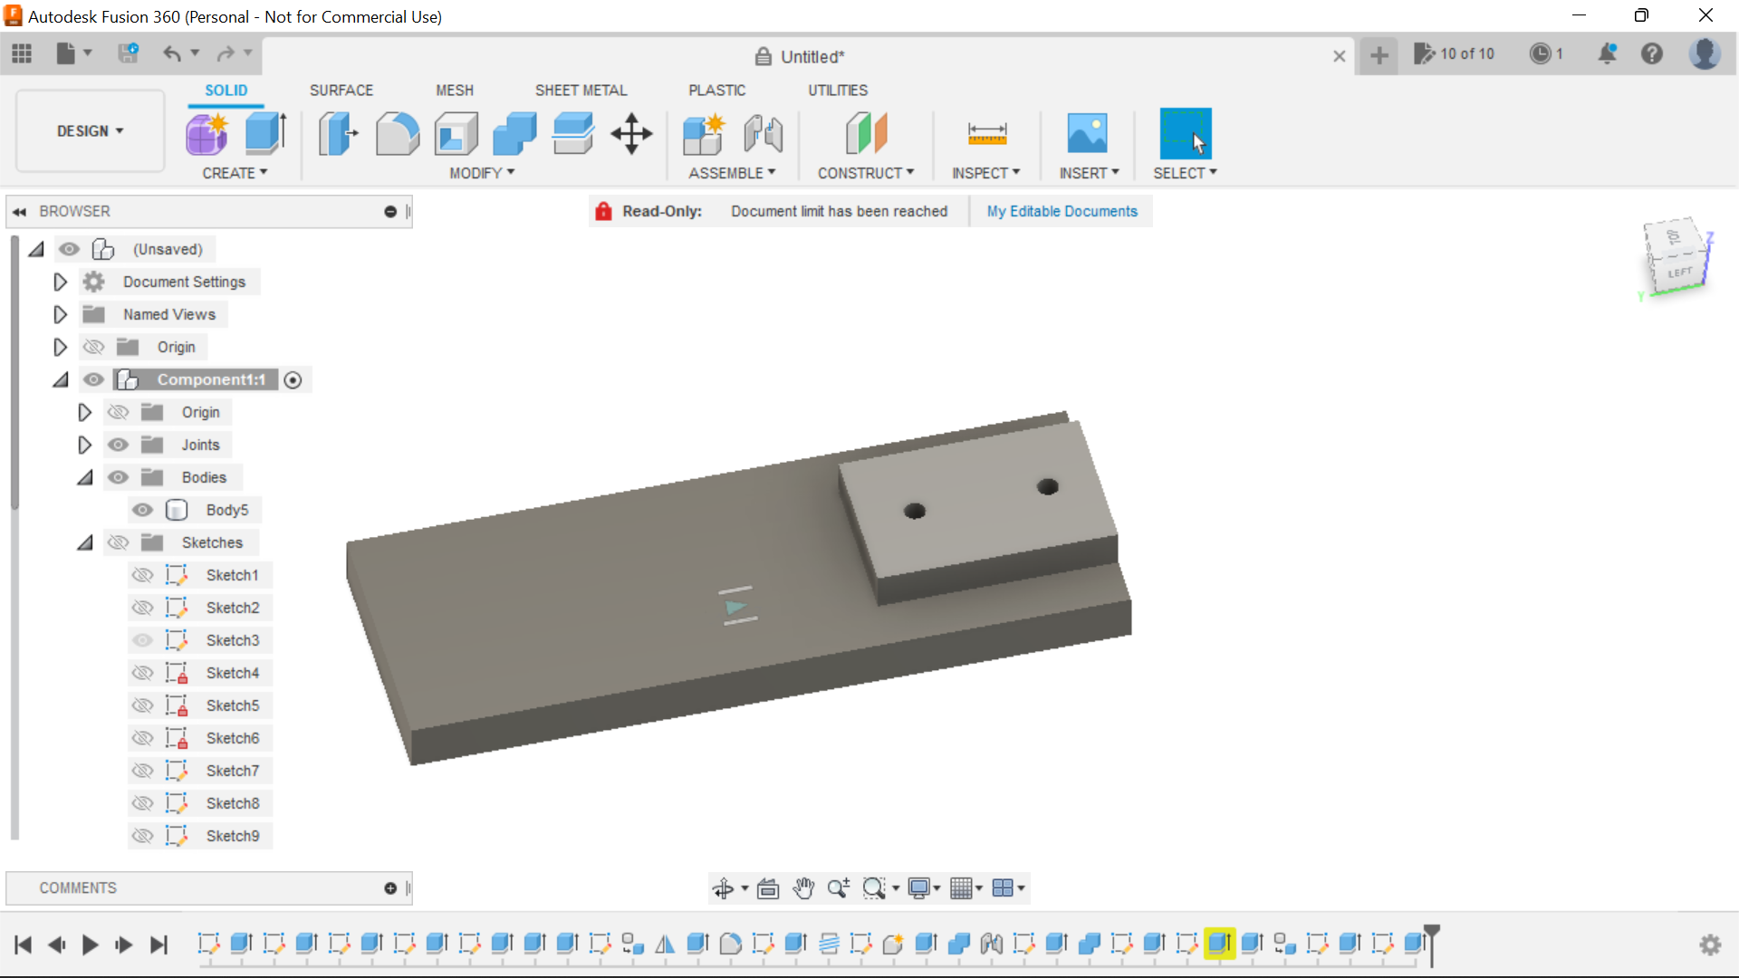Click the ViewCube LEFT face
Screen dimensions: 1739x978
tap(1681, 272)
